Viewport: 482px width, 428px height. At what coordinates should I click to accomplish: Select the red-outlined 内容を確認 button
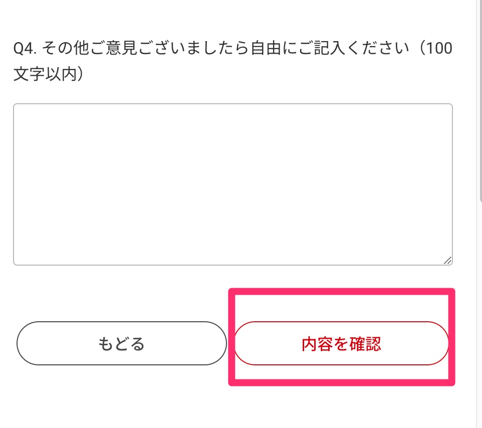click(341, 343)
